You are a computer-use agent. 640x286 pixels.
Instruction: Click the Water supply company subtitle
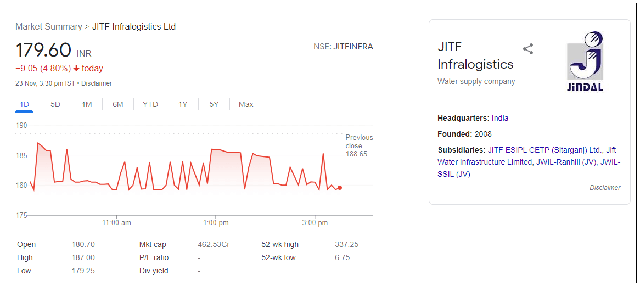tap(476, 82)
